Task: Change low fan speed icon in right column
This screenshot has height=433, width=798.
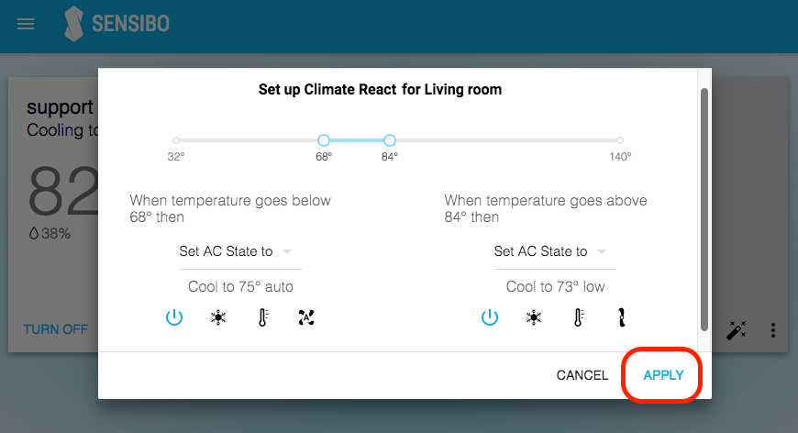Action: tap(621, 317)
